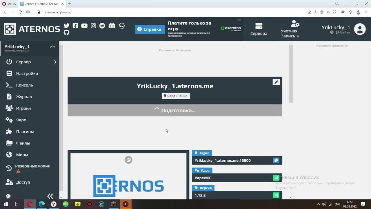
Task: Click Opera snapshot camera icon
Action: coord(315,12)
